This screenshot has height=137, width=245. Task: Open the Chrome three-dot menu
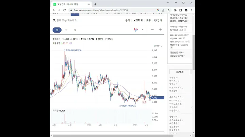click(191, 10)
